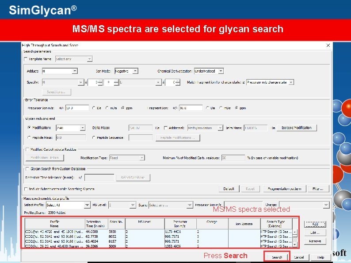
Task: Click the Retention Time column header
Action: 97,224
